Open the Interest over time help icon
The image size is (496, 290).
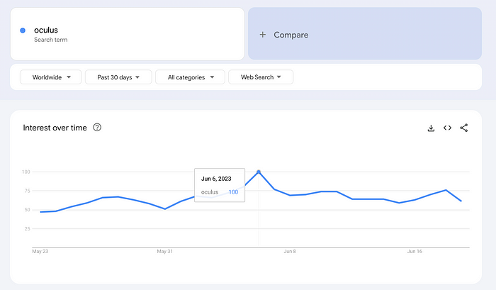coord(97,127)
